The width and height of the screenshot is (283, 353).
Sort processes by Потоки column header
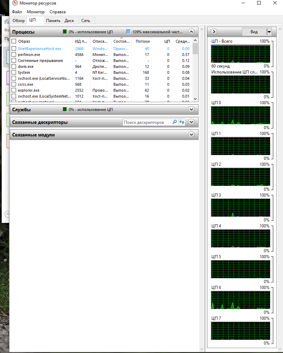(x=142, y=41)
